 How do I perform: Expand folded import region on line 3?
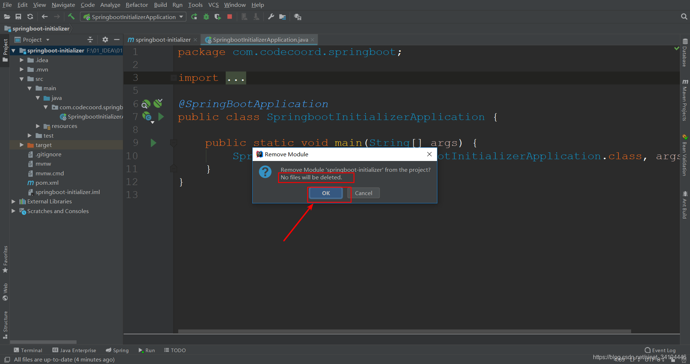pos(236,78)
